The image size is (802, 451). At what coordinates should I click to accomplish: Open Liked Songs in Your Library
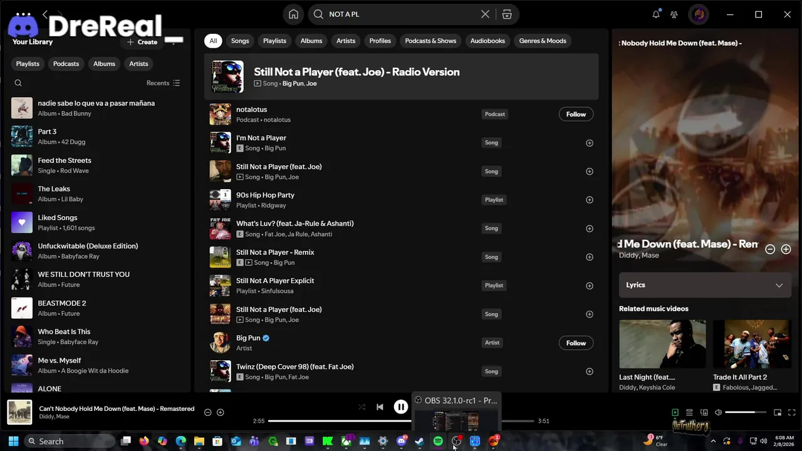pyautogui.click(x=97, y=222)
